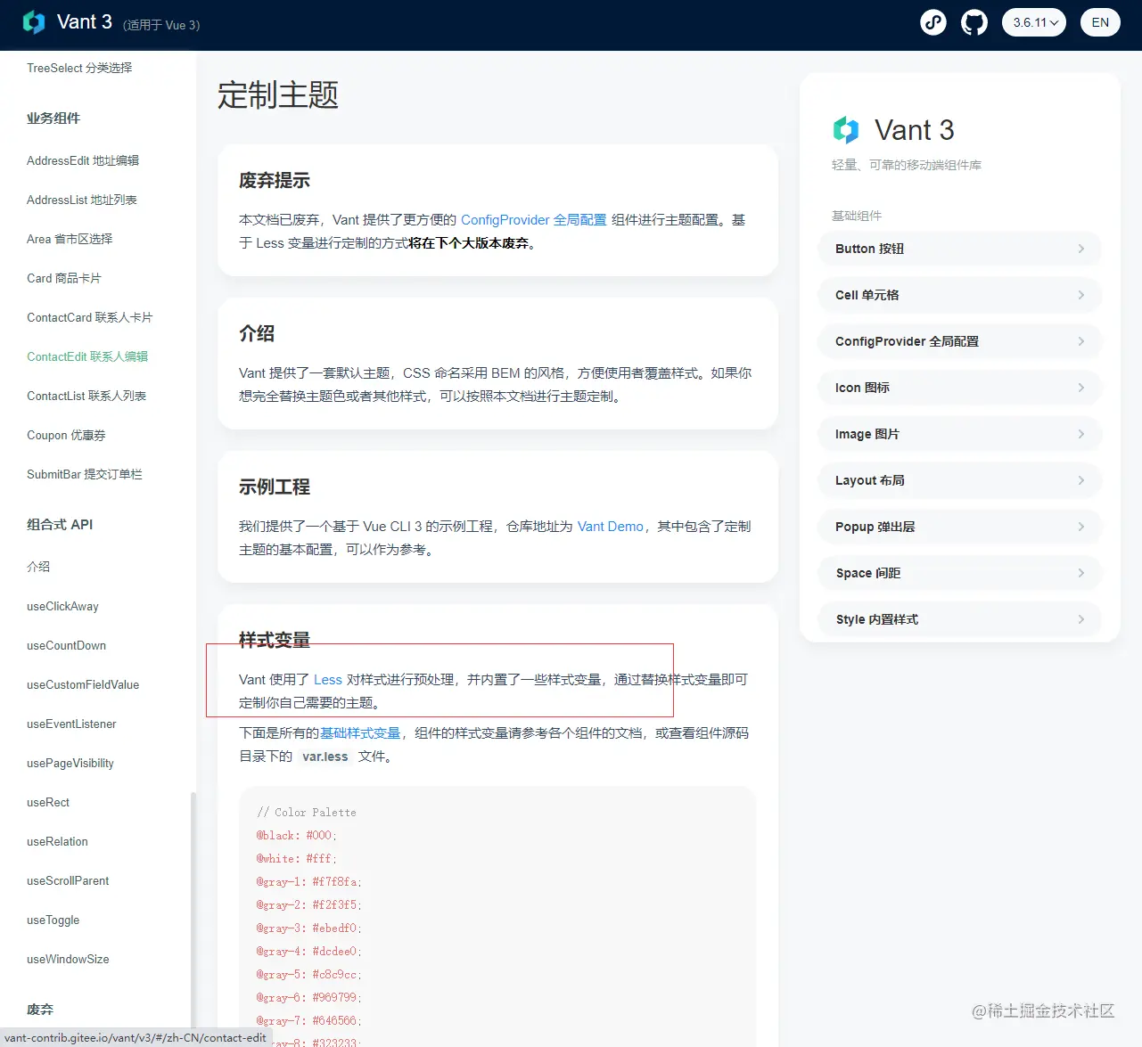Open ContactCard 联系人卡片 page

coord(89,317)
